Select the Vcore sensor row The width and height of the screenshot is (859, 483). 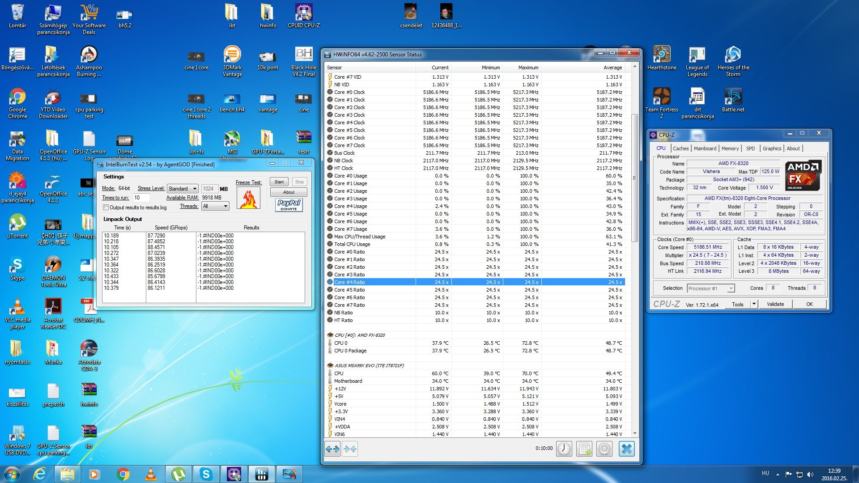(475, 404)
